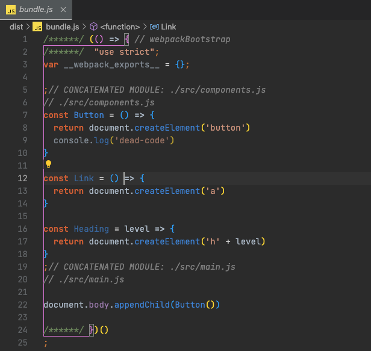Click the JS file icon in the bundle.js tab
371x351 pixels.
click(x=11, y=10)
